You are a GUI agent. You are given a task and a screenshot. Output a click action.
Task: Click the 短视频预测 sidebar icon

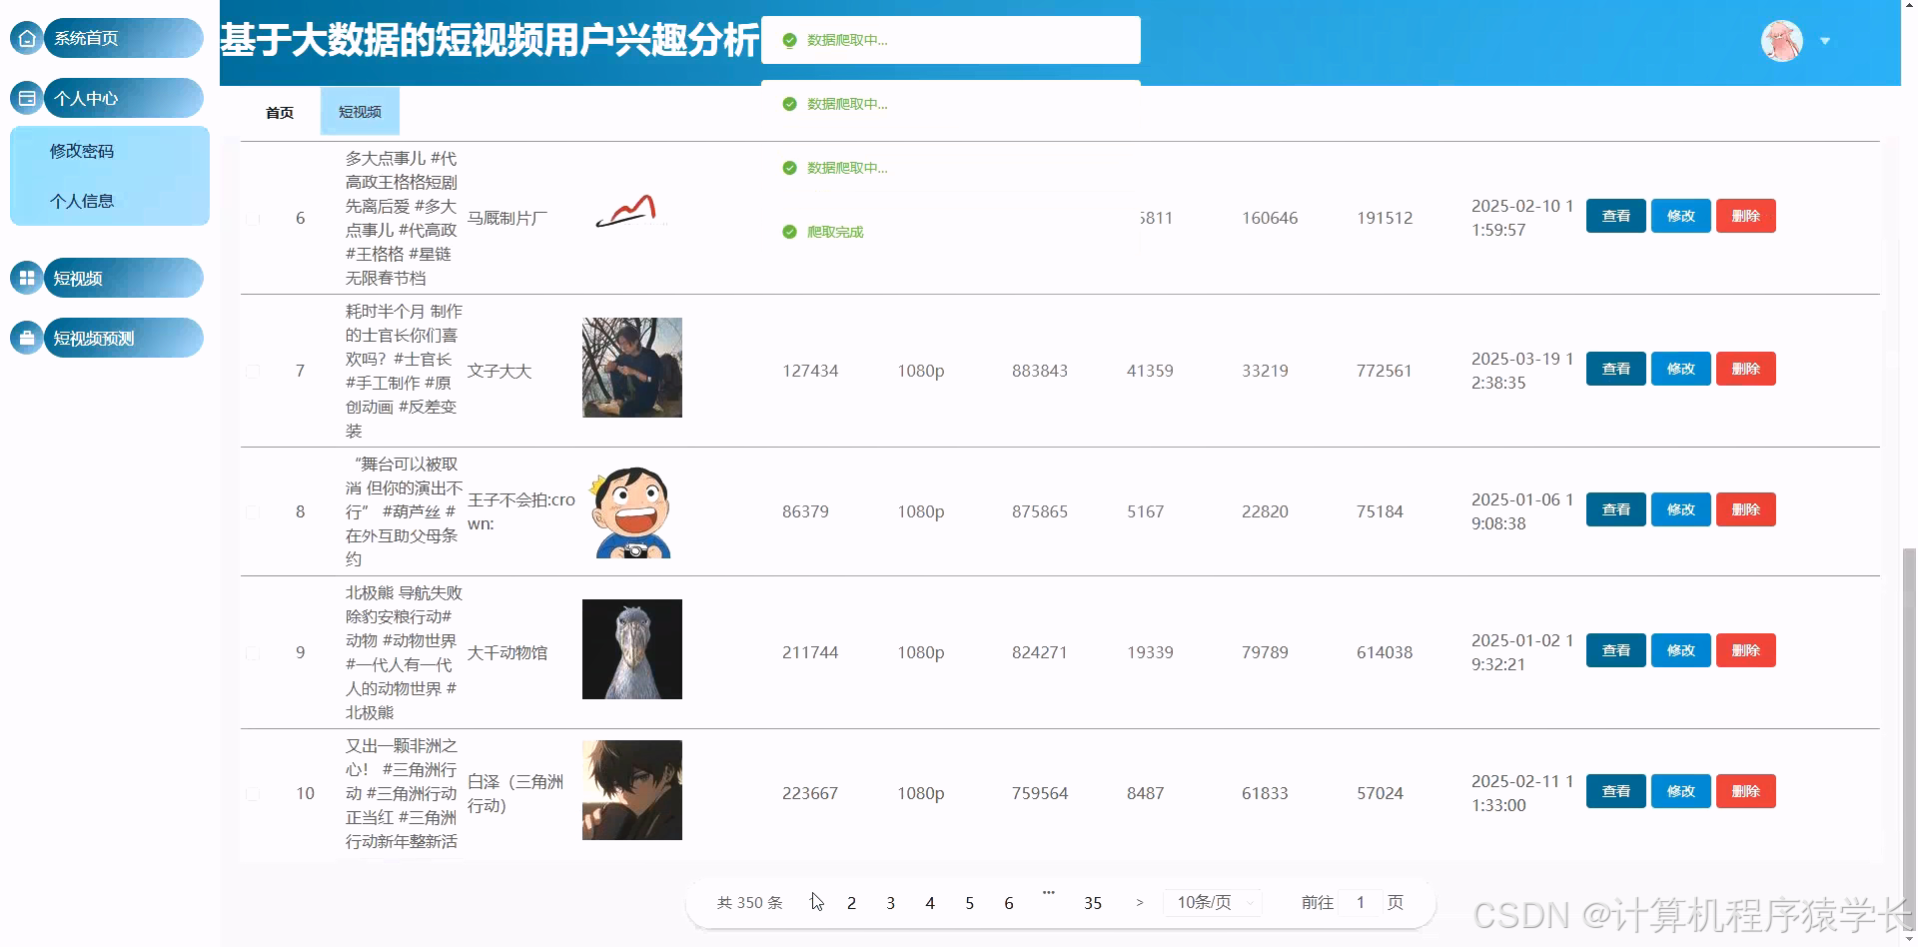pyautogui.click(x=25, y=337)
